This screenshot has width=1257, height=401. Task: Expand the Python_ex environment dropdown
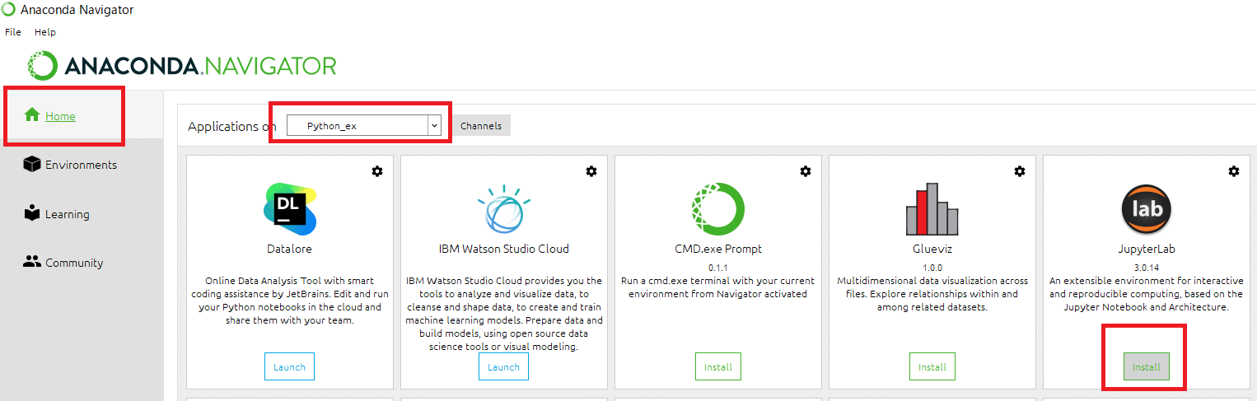point(364,126)
